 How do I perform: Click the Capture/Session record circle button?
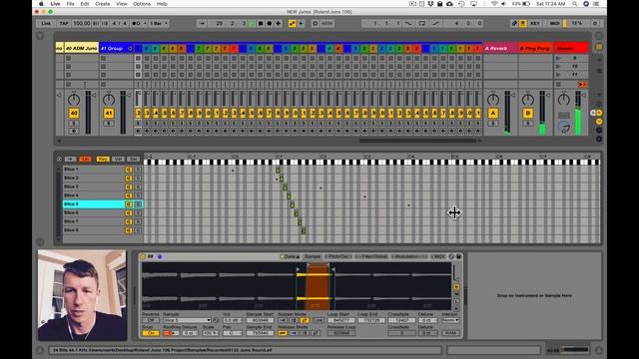316,24
